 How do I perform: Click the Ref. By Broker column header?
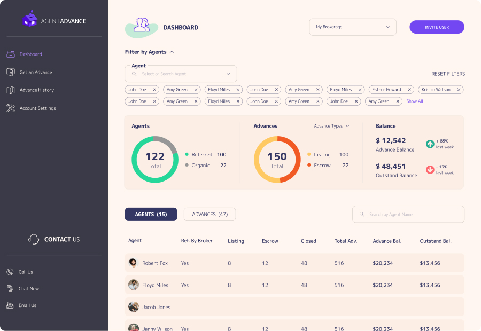[x=197, y=241]
